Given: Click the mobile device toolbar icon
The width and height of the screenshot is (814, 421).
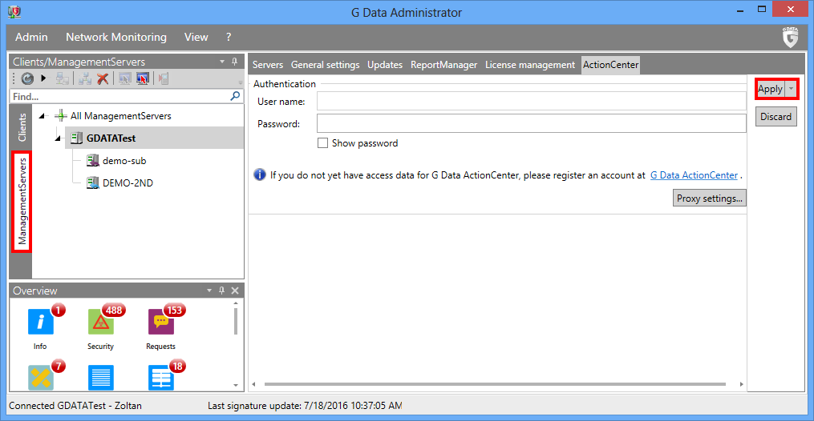Looking at the screenshot, I should click(164, 78).
